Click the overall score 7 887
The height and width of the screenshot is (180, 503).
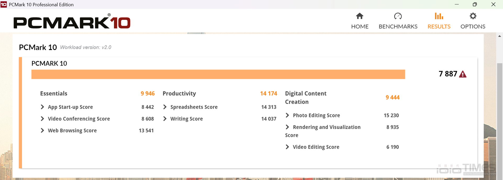[x=448, y=74]
